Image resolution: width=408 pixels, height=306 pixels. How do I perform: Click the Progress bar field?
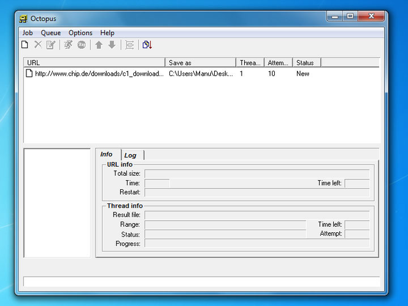pos(257,243)
